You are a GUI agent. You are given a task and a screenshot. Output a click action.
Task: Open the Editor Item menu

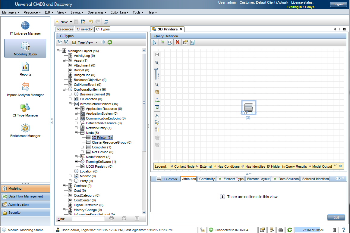coord(119,12)
